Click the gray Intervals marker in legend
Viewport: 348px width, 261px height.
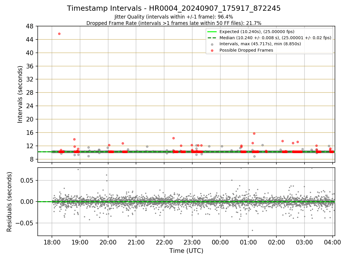coord(212,44)
